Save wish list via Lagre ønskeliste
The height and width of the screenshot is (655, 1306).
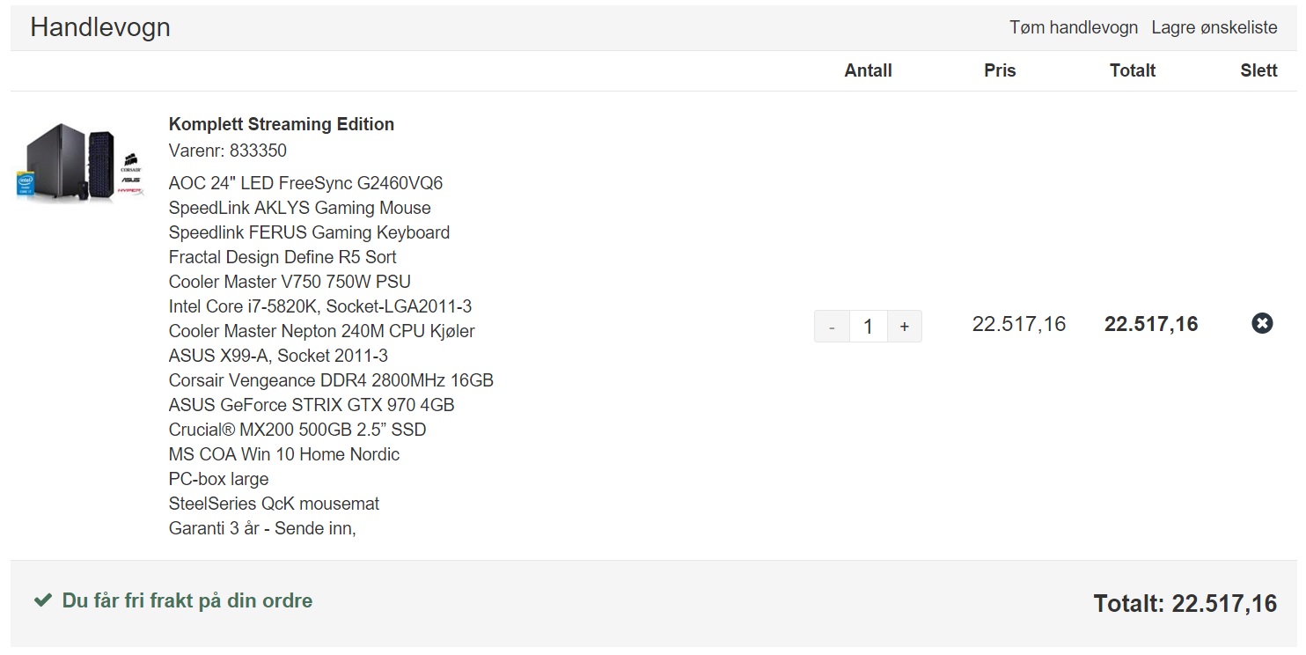click(x=1214, y=27)
